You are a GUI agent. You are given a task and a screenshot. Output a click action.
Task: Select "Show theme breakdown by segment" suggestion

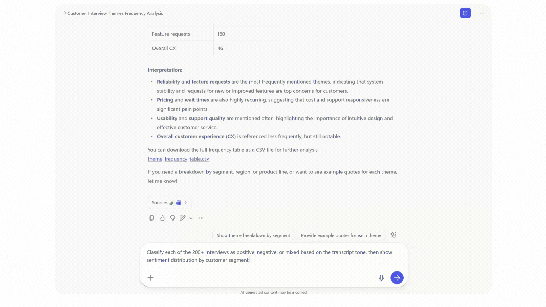253,235
